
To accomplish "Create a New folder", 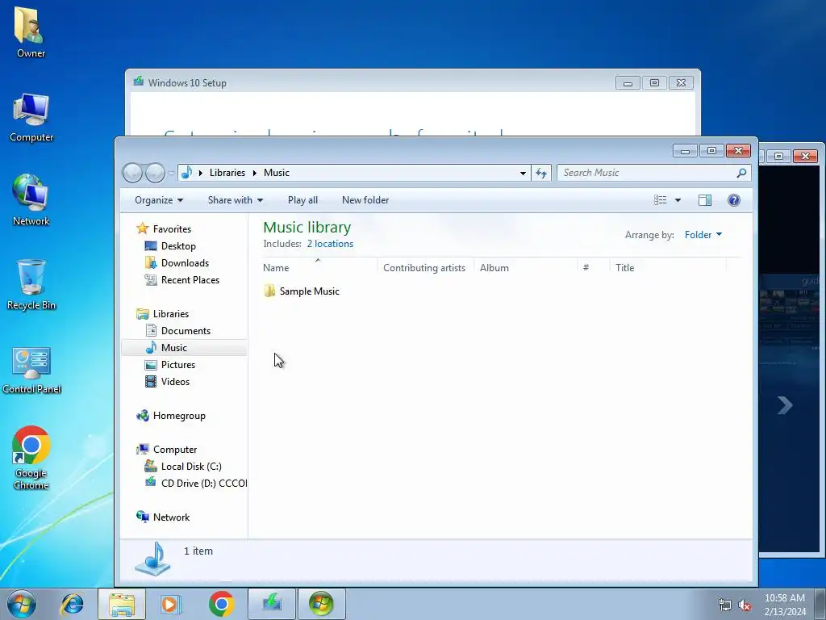I will click(x=365, y=200).
